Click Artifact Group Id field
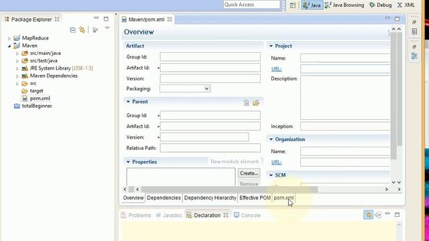This screenshot has width=429, height=241. coord(210,57)
